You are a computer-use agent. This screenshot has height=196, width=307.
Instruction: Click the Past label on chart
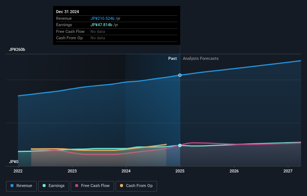point(172,58)
